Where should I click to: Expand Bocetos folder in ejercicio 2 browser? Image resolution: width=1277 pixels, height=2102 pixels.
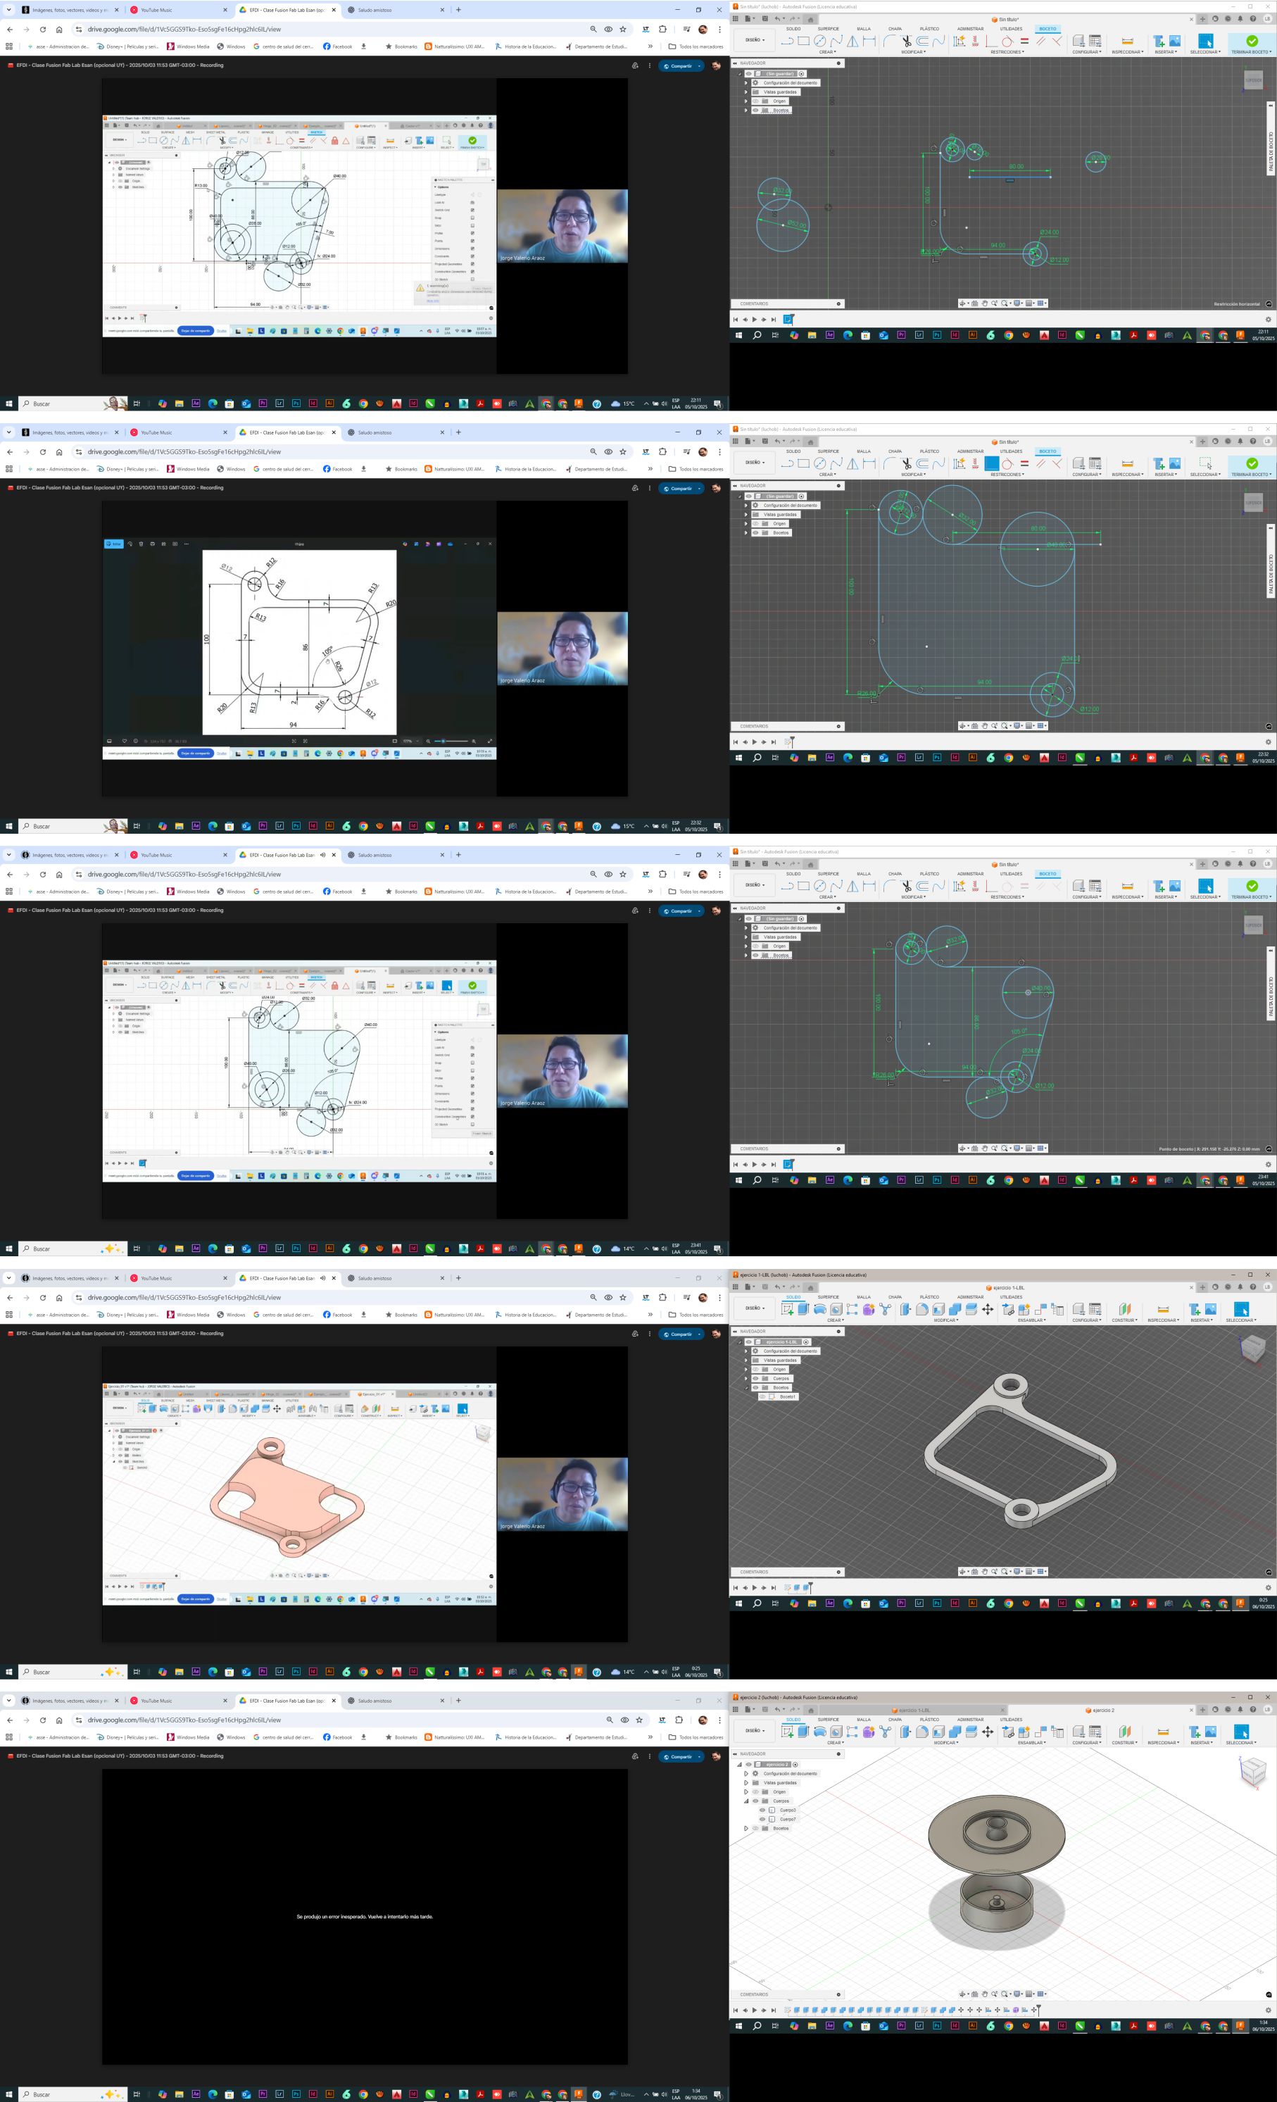coord(746,1828)
